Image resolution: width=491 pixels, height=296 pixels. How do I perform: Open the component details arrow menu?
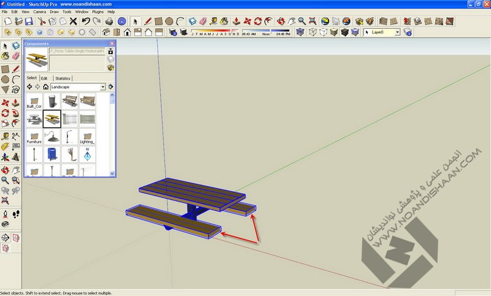click(x=111, y=87)
